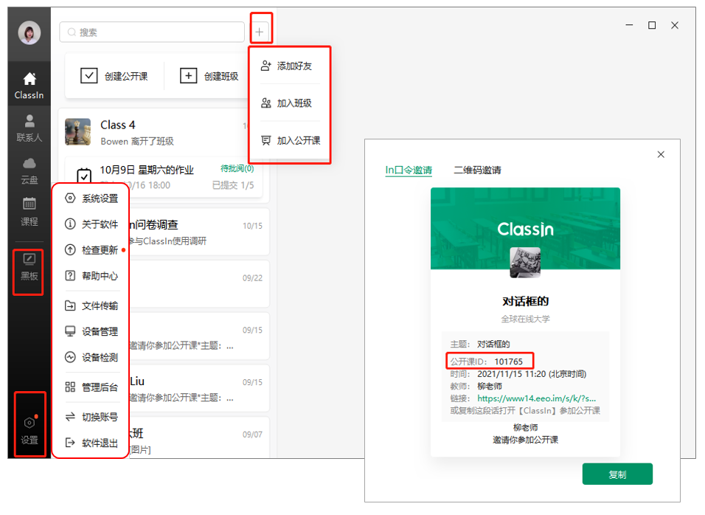The height and width of the screenshot is (515, 705).
Task: Choose 加入公开课 from the plus menu
Action: 290,140
